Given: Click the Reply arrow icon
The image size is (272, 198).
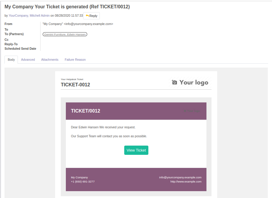Looking at the screenshot, I should click(x=87, y=16).
